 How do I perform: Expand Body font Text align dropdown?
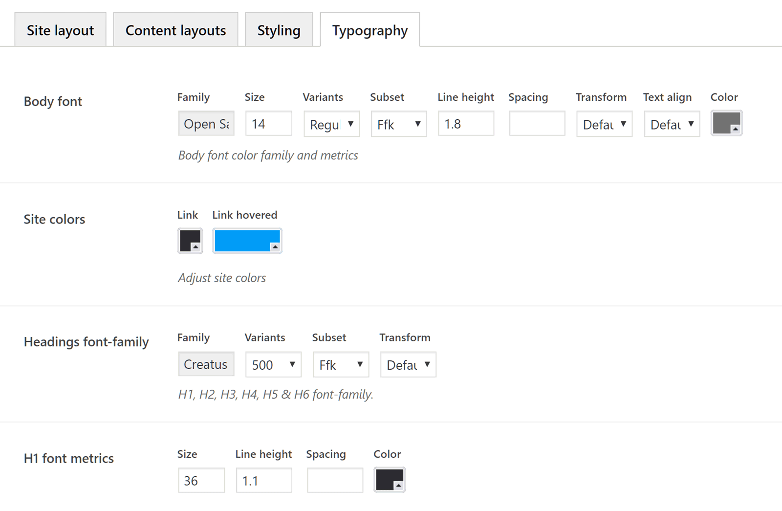tap(672, 124)
